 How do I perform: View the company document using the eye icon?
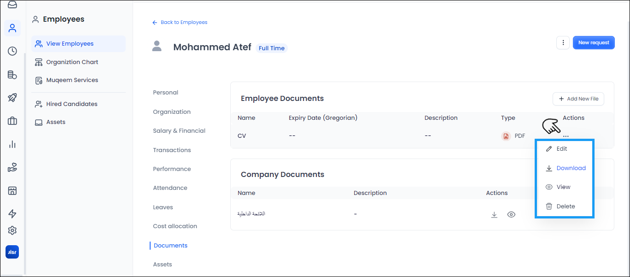click(x=511, y=214)
